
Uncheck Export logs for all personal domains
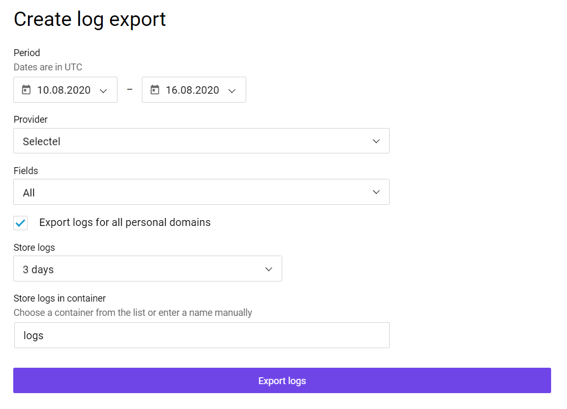tap(21, 223)
